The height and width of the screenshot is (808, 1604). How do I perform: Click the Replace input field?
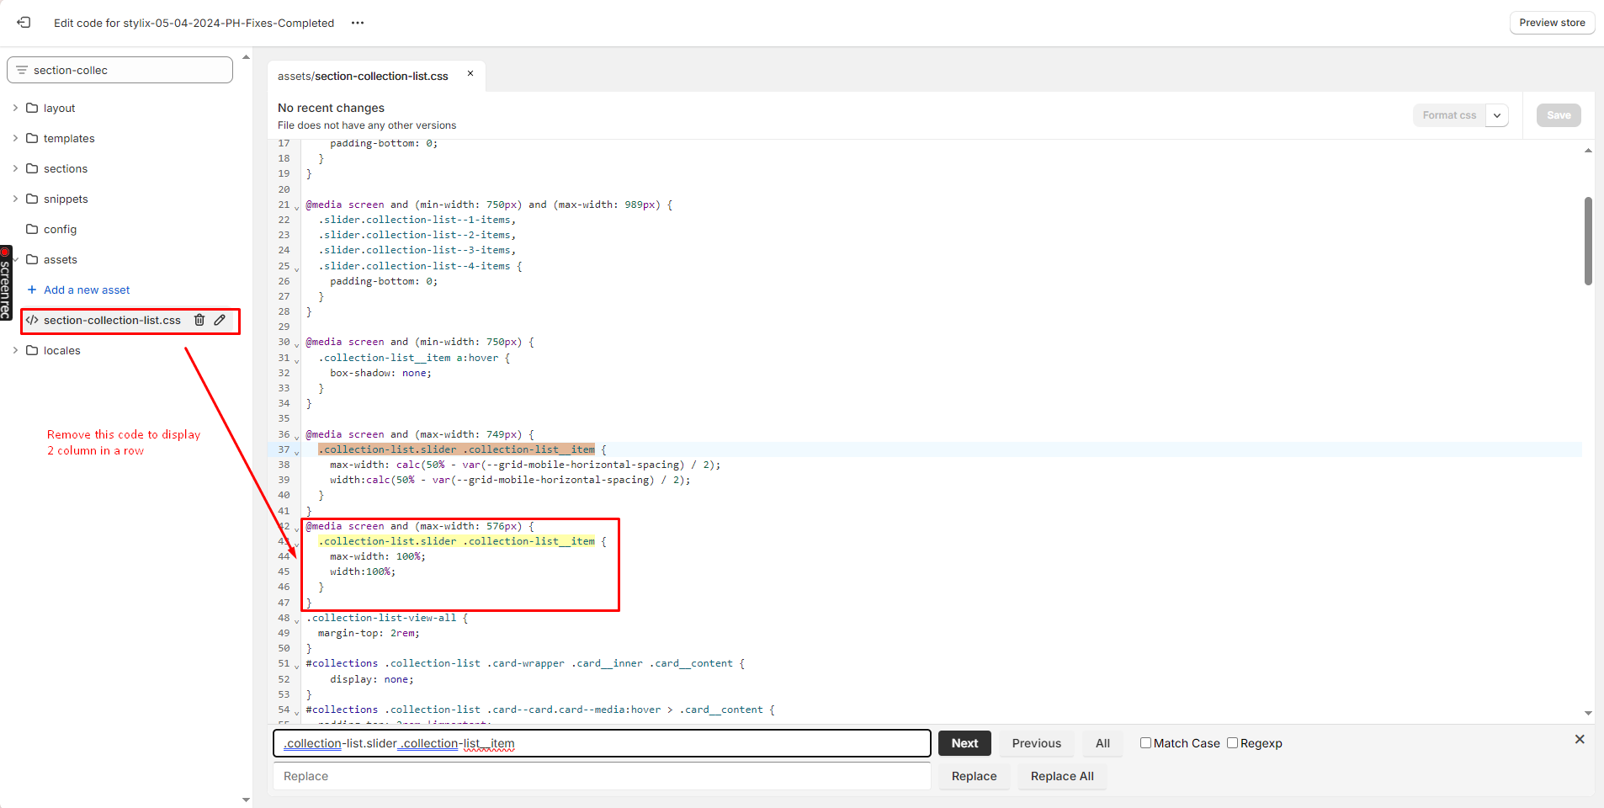[x=602, y=776]
